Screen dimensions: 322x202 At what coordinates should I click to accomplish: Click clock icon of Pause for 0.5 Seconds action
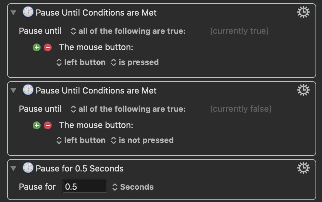click(x=28, y=168)
